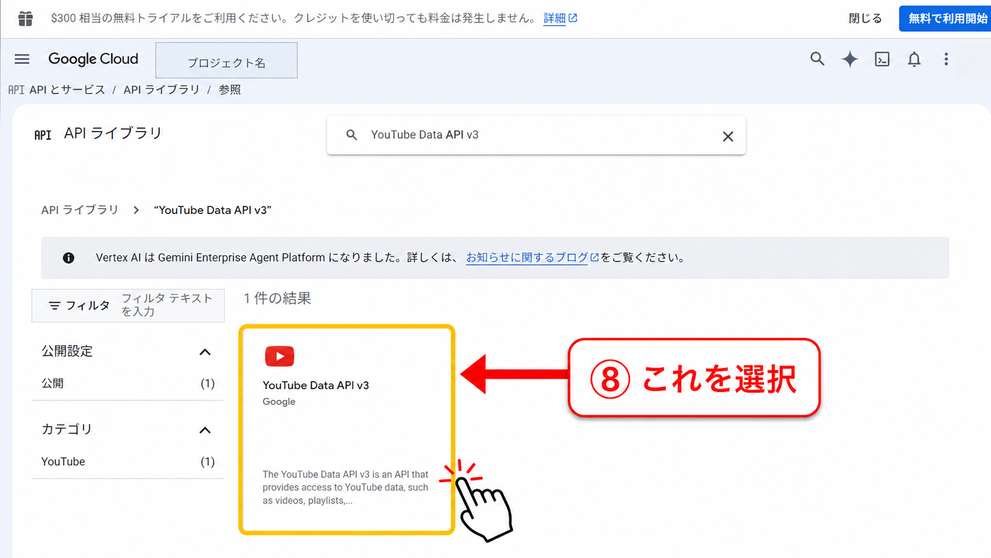Viewport: 991px width, 558px height.
Task: Click the filter lines icon next to フィルタ
Action: click(55, 305)
